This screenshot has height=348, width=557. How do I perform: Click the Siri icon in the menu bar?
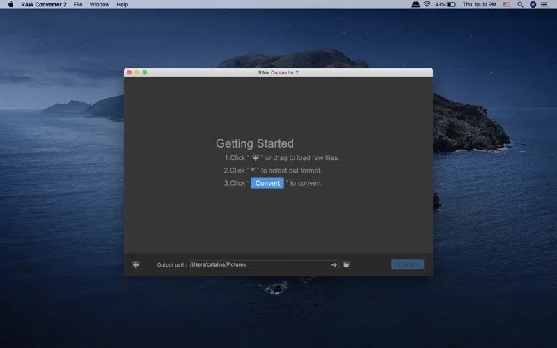533,4
